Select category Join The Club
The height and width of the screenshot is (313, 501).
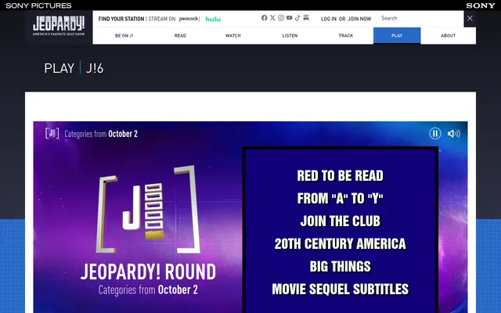tap(340, 221)
